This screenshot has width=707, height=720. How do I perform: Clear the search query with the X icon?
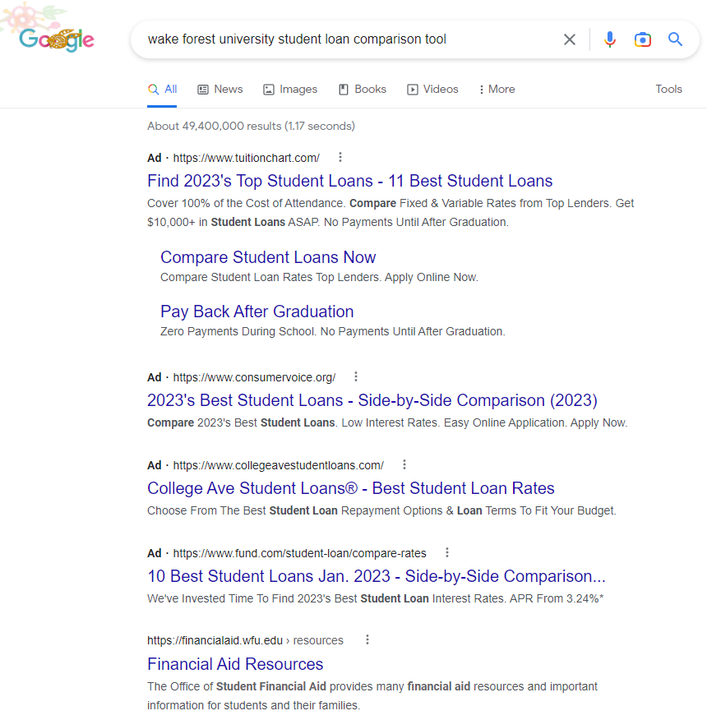569,39
